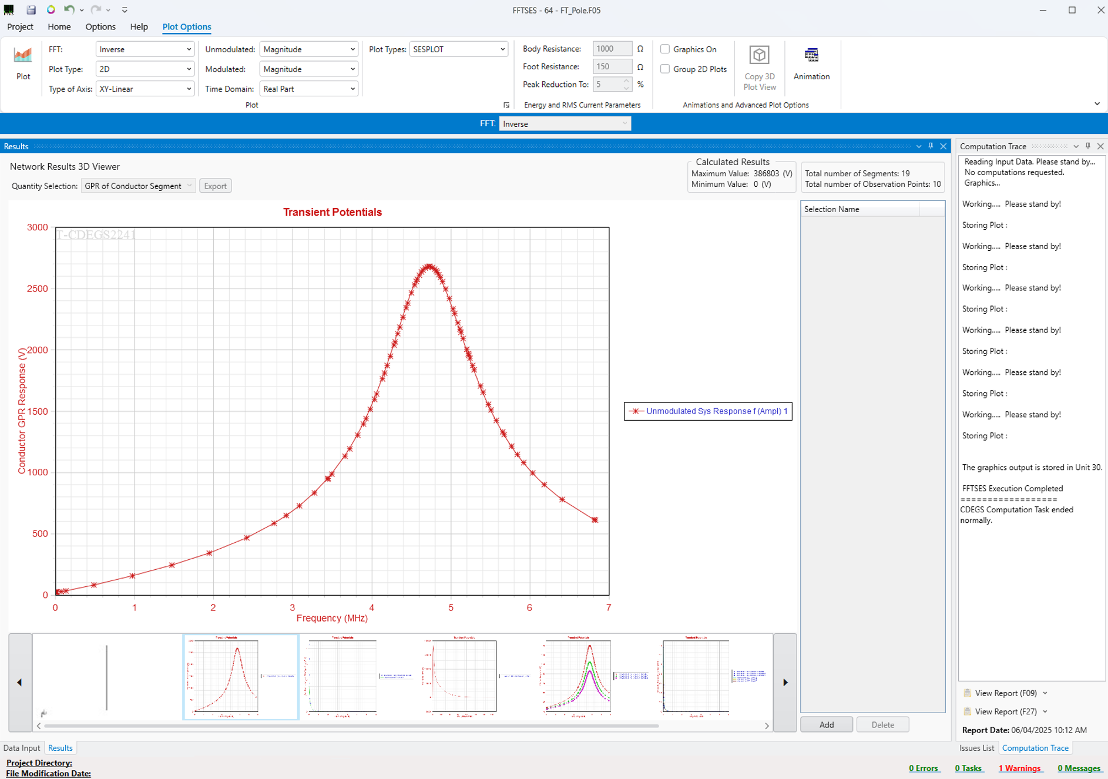
Task: Click the Body Resistance input field
Action: [612, 49]
